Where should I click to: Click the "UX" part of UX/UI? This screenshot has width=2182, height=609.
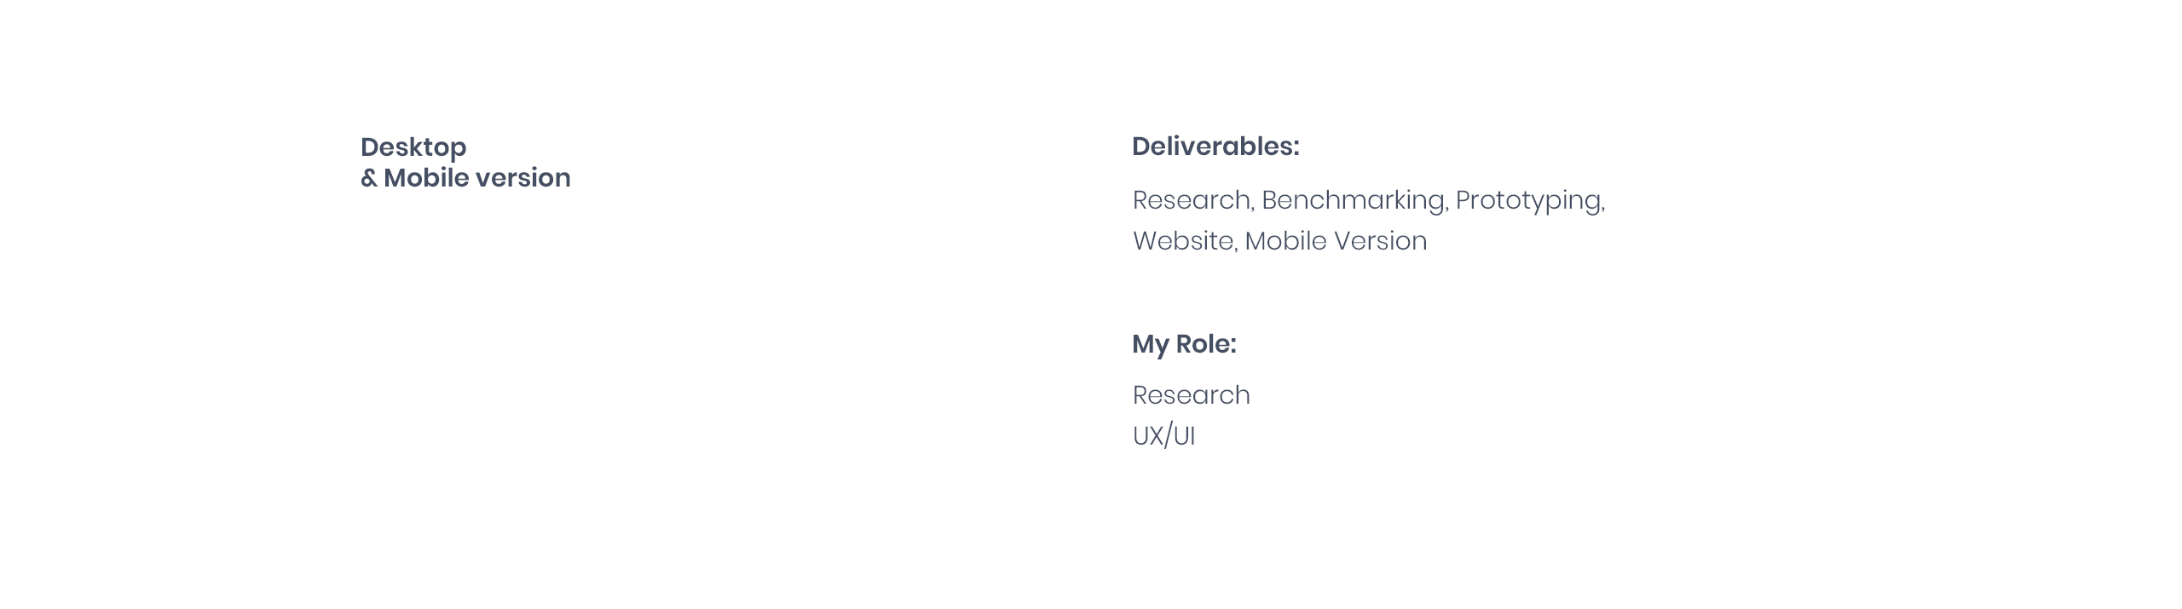click(1148, 436)
